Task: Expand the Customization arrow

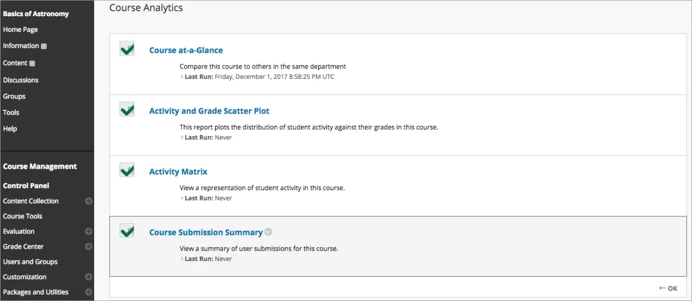Action: pyautogui.click(x=89, y=277)
